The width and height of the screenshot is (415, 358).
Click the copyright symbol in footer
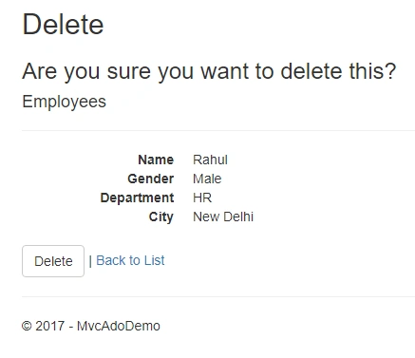tap(27, 326)
